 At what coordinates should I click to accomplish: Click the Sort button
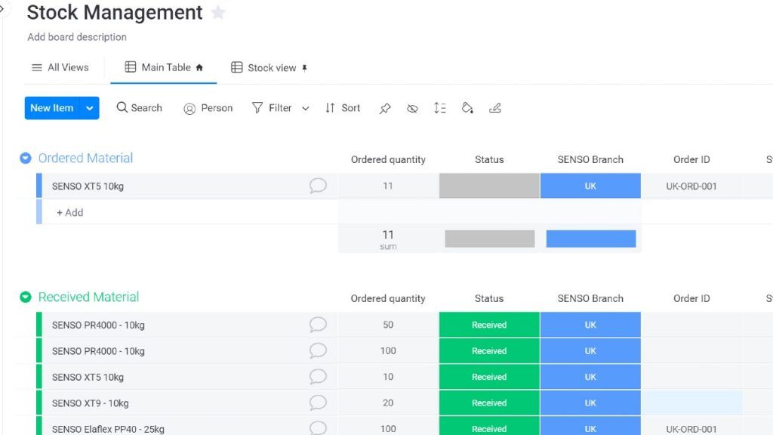coord(343,108)
